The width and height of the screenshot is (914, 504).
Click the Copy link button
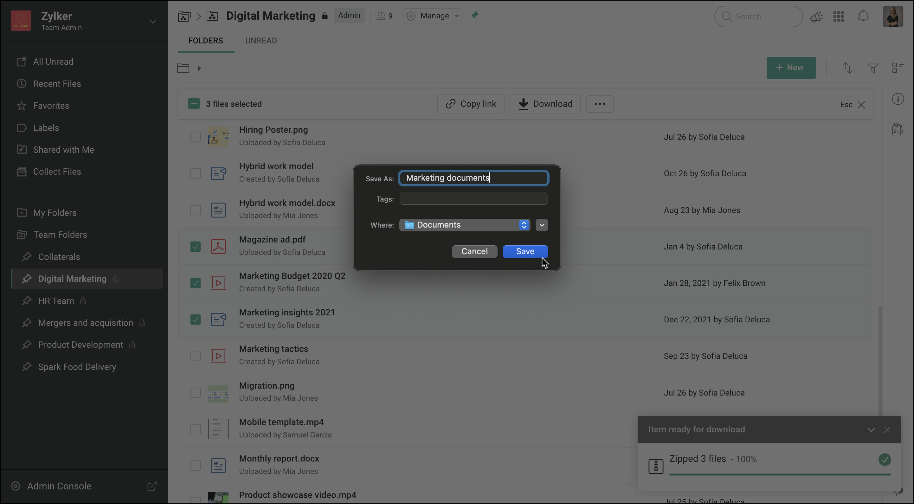471,104
